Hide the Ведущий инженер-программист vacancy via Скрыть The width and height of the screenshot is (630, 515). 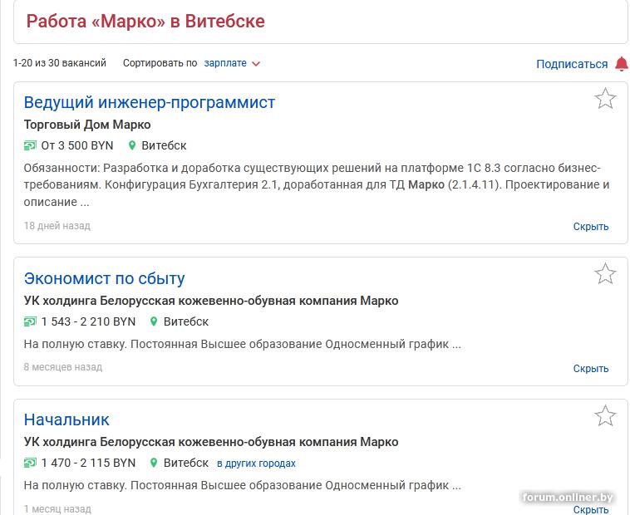pyautogui.click(x=591, y=226)
